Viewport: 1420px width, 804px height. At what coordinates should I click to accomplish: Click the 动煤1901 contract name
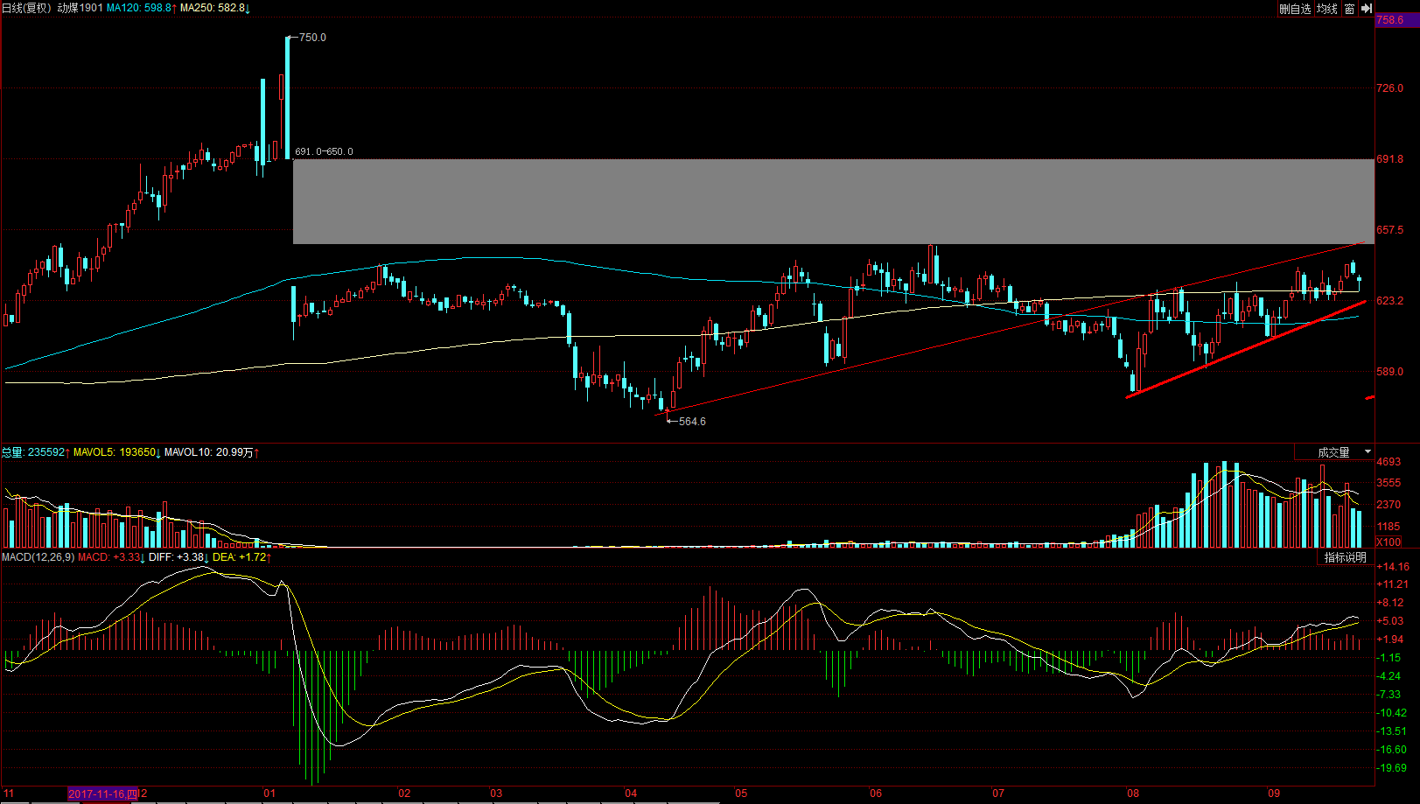click(x=80, y=8)
